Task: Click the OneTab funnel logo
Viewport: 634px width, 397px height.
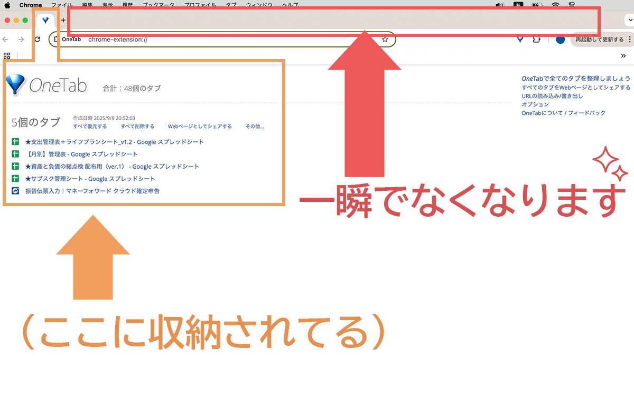Action: tap(15, 84)
